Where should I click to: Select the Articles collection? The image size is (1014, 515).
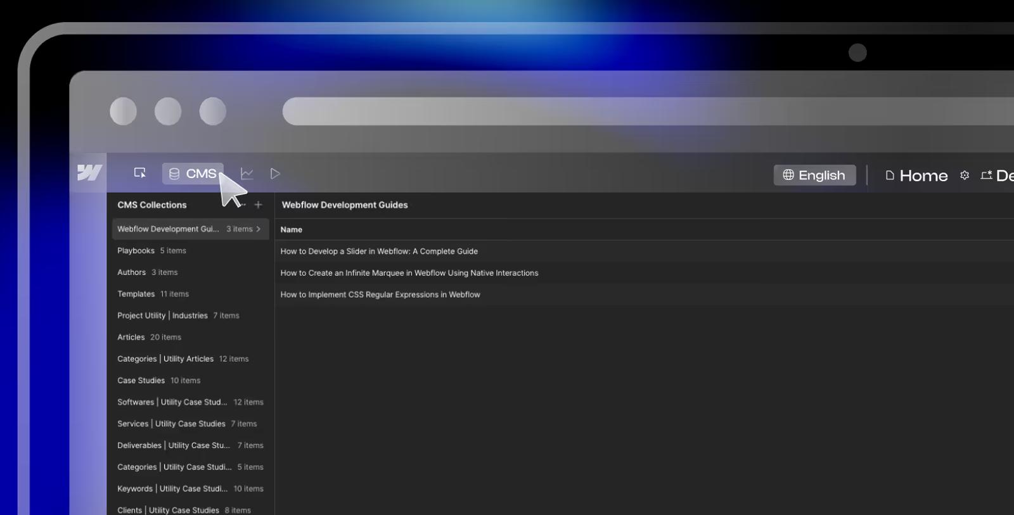click(190, 337)
